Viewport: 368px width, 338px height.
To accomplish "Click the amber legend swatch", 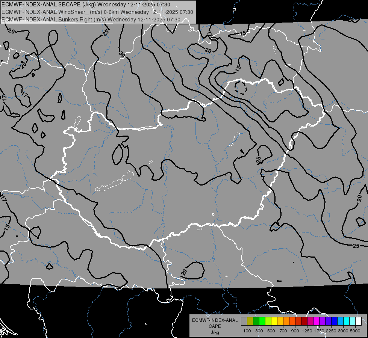I will pos(280,321).
